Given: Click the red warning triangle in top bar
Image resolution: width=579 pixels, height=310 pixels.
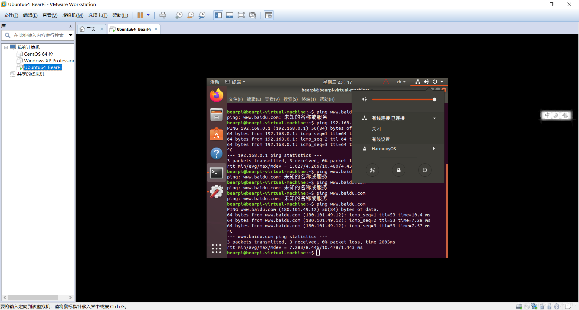Looking at the screenshot, I should 386,82.
